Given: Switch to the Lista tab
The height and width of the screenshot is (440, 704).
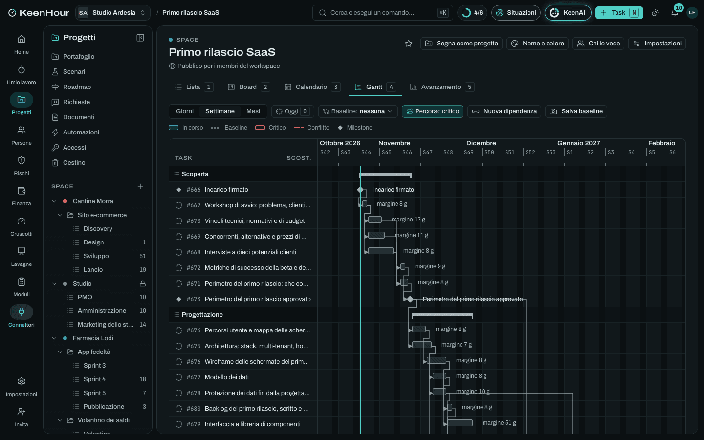Looking at the screenshot, I should click(194, 87).
